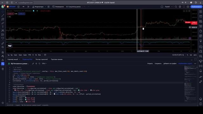Viewport: 203px width, 114px height.
Task: Click the compare/add symbol plus icon
Action: coord(18,7)
